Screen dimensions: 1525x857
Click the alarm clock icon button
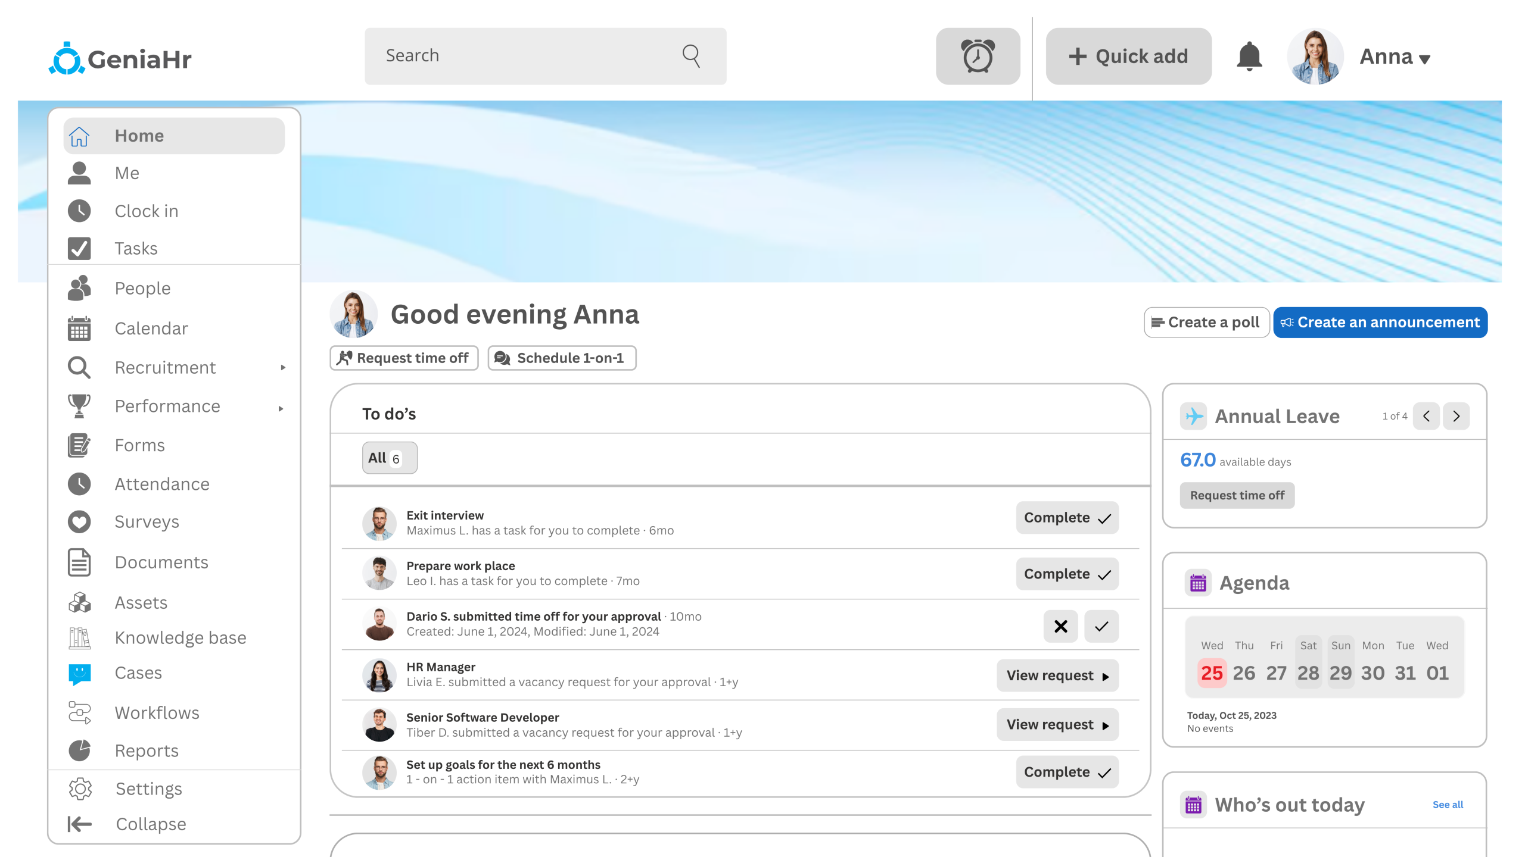point(978,56)
